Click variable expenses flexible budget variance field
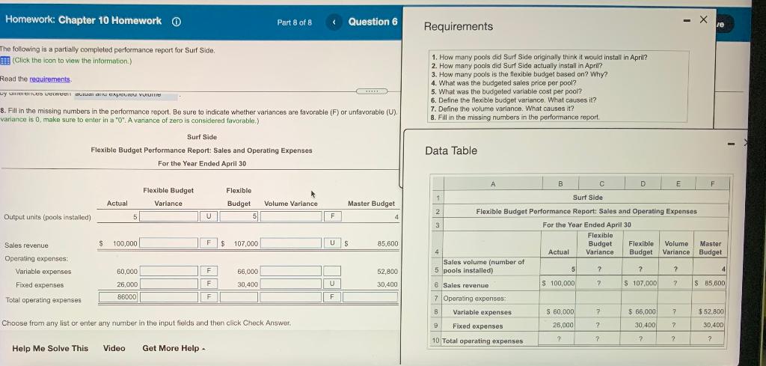 (x=168, y=271)
